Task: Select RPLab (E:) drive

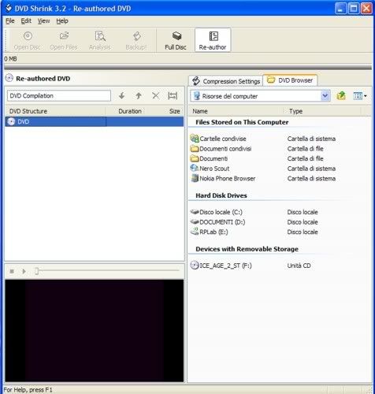Action: 210,232
